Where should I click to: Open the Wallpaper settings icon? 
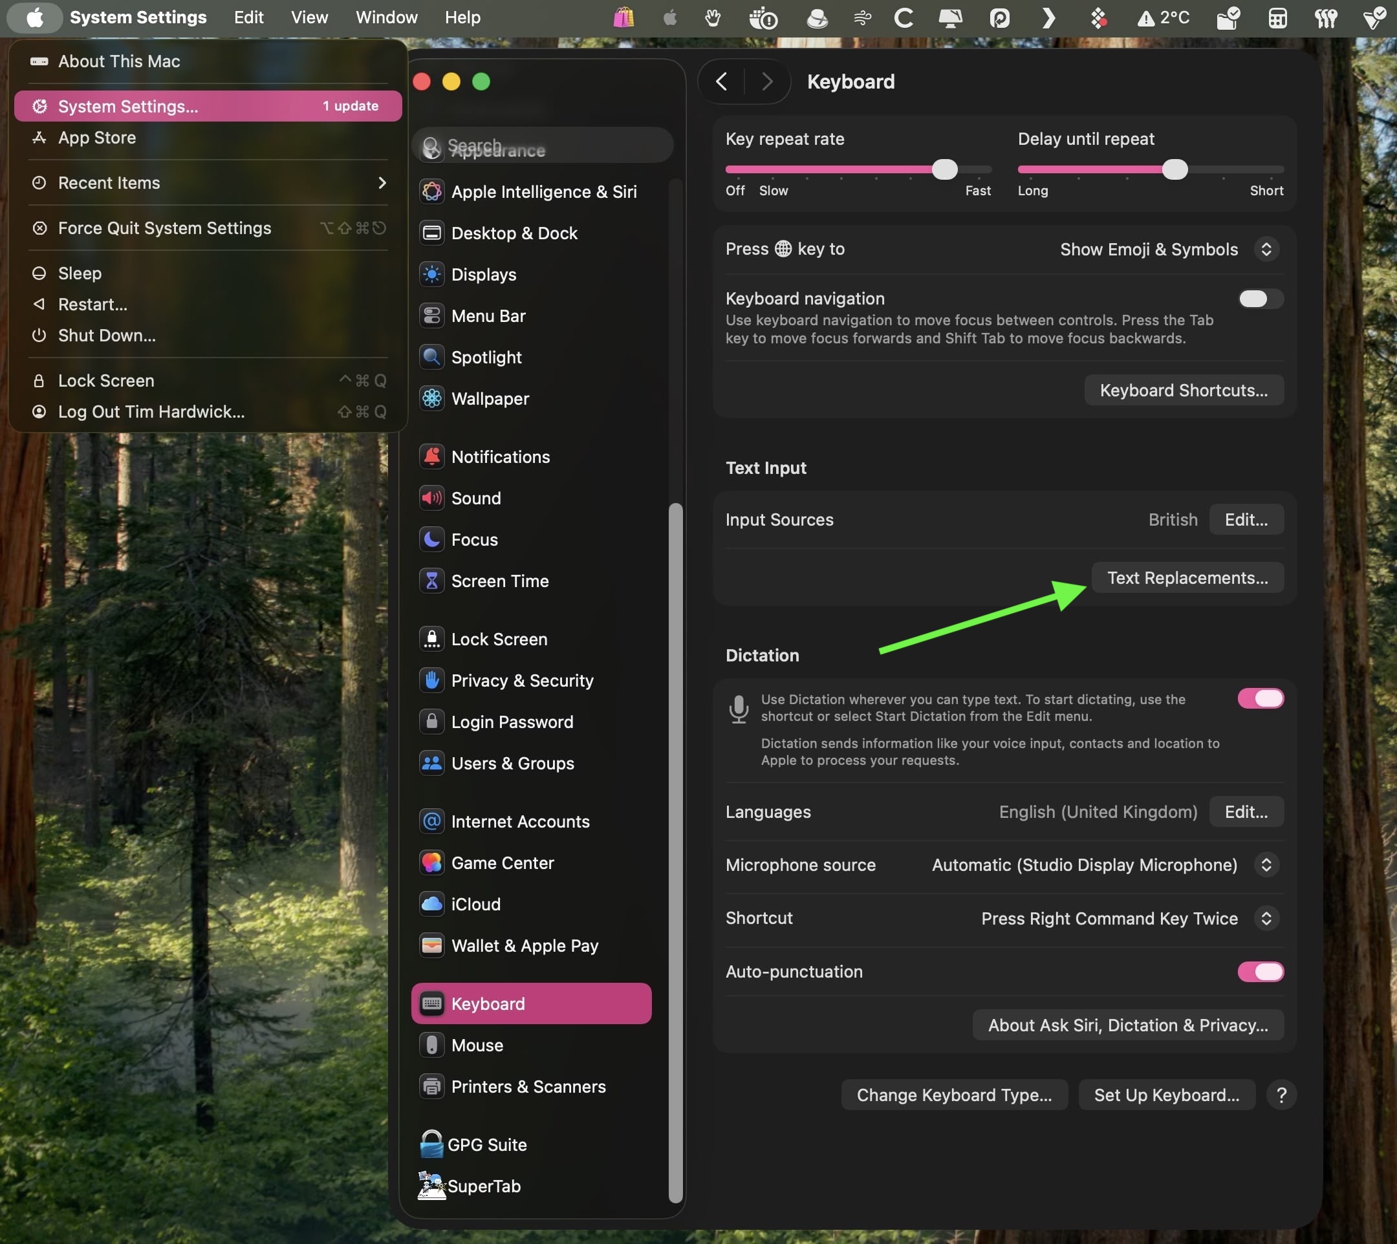[431, 398]
